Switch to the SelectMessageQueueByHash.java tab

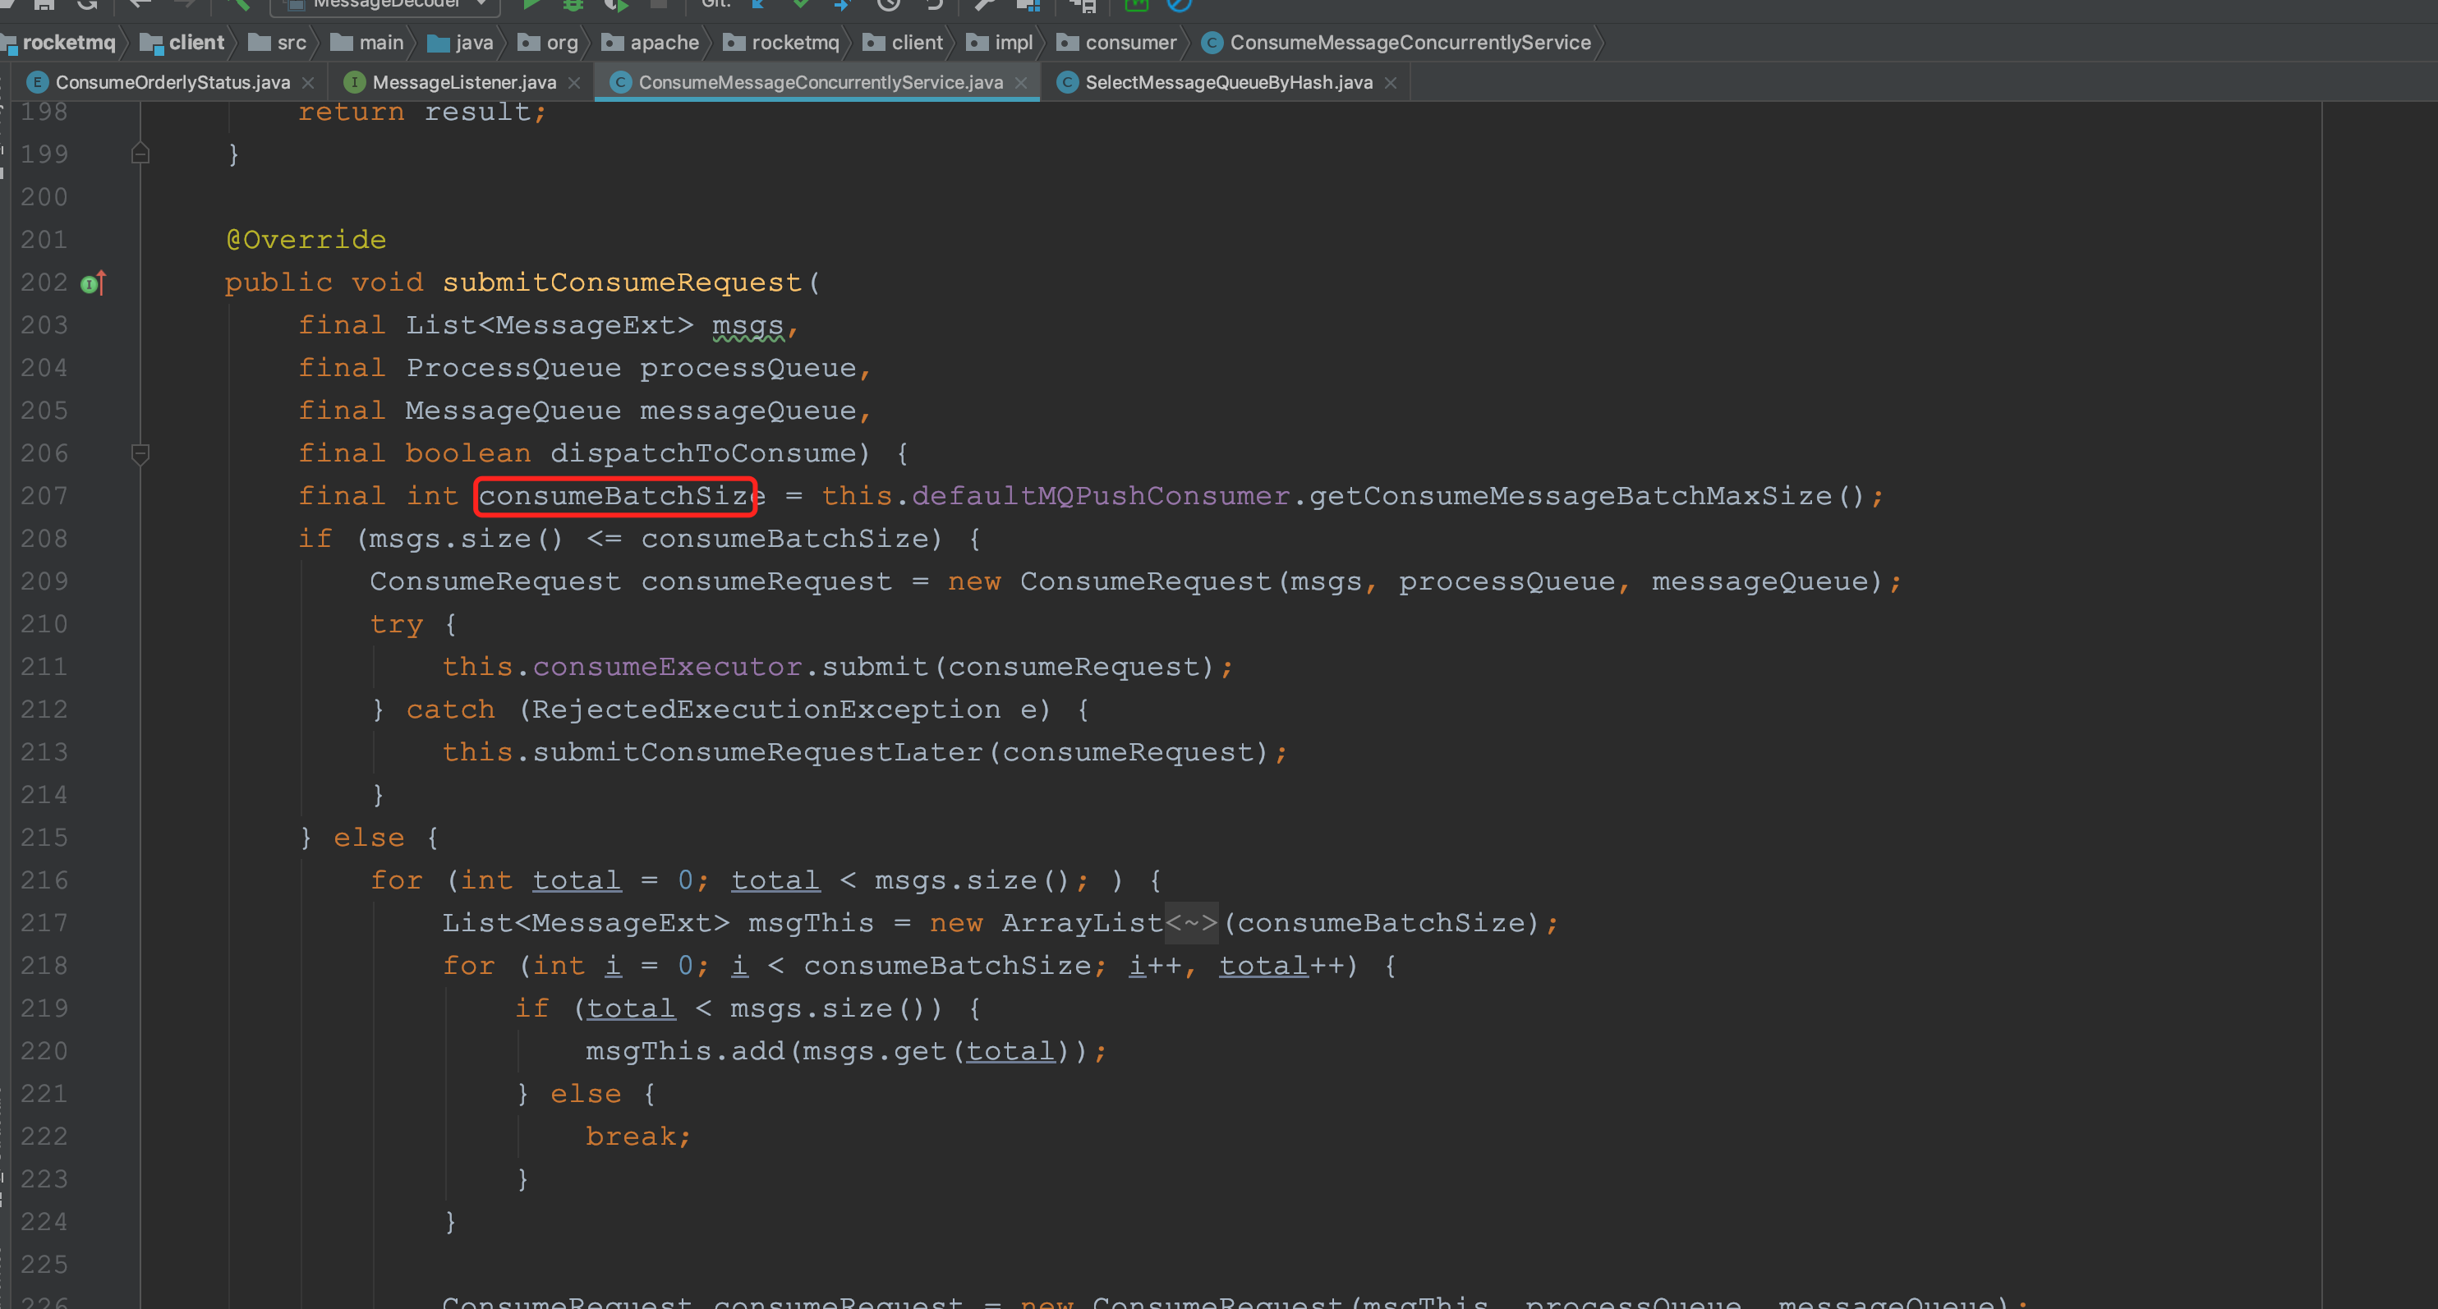click(1227, 82)
